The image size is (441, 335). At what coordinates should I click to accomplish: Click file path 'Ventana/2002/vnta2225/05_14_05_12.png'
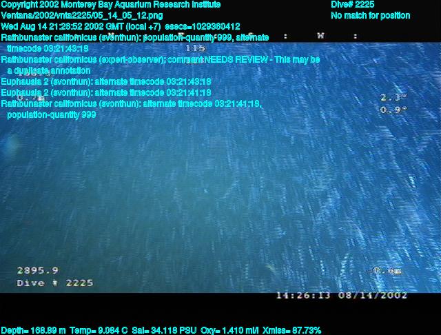pos(82,15)
